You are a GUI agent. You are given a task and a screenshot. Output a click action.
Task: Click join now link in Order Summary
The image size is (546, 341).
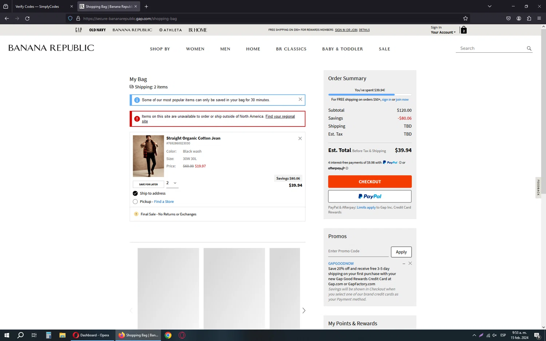[x=402, y=100]
